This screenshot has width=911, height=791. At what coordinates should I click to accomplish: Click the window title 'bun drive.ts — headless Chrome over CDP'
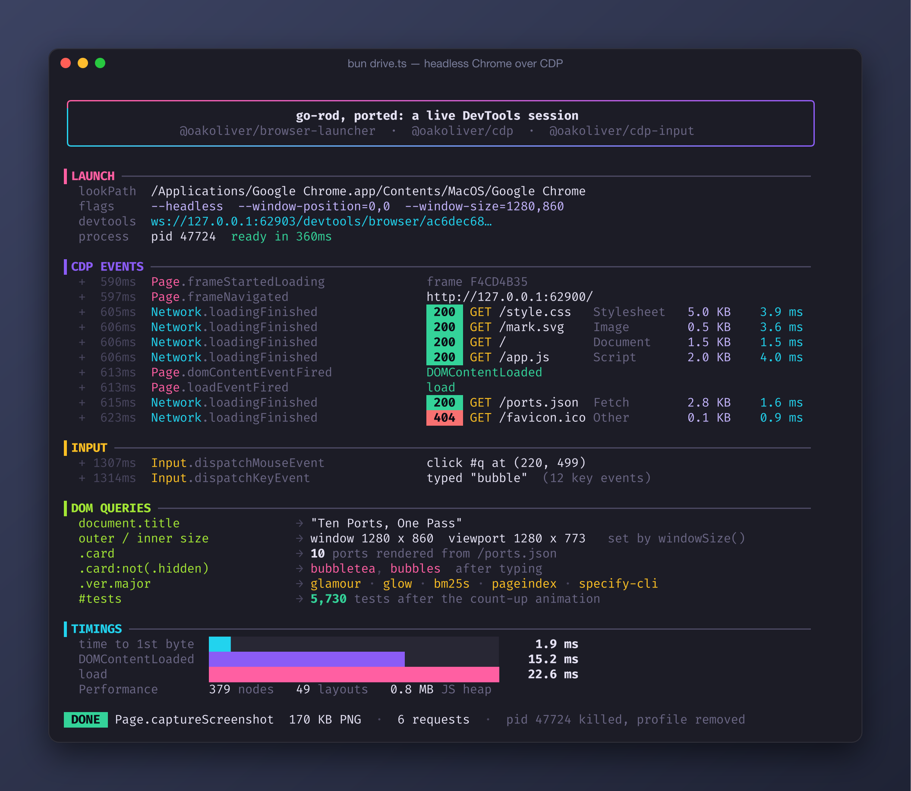coord(455,63)
